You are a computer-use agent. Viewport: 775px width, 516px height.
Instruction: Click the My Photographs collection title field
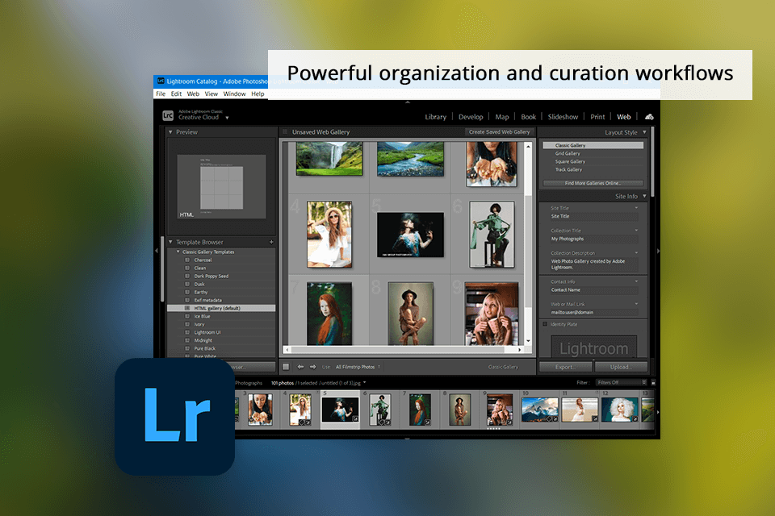(x=593, y=239)
